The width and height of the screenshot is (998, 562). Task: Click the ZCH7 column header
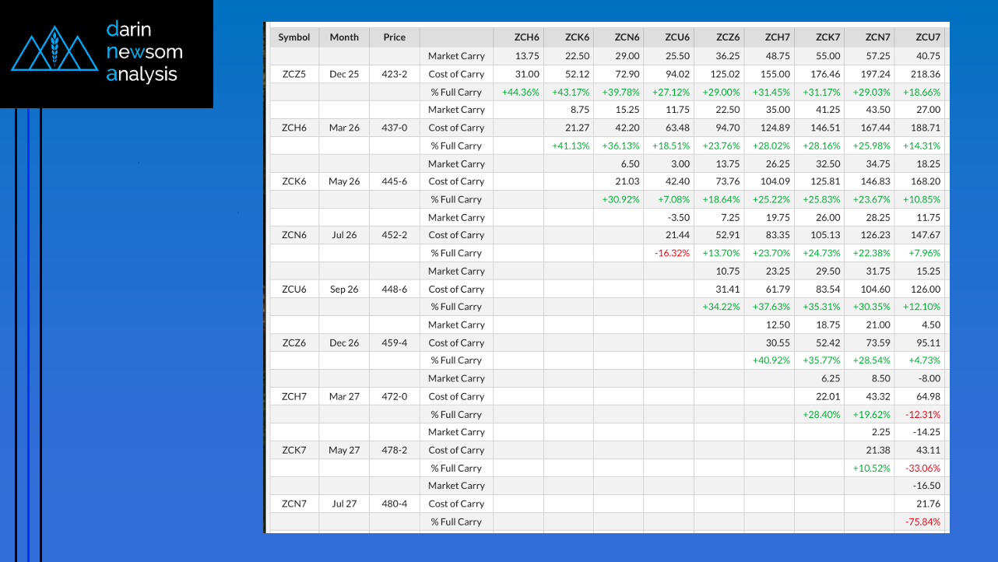point(778,37)
